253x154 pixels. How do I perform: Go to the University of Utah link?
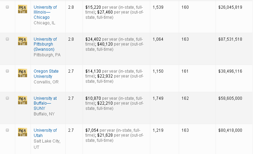(45, 130)
